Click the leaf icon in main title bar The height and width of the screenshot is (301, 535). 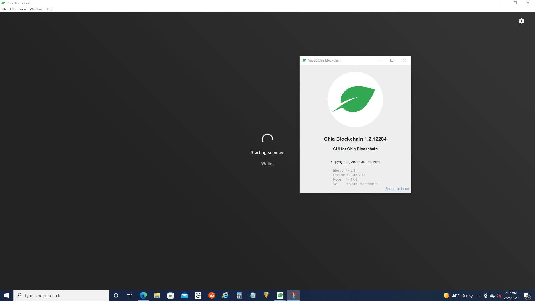pos(3,3)
